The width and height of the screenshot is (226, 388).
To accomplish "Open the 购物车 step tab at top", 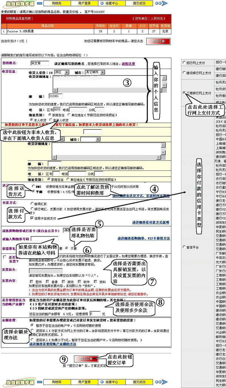I will point(57,3).
